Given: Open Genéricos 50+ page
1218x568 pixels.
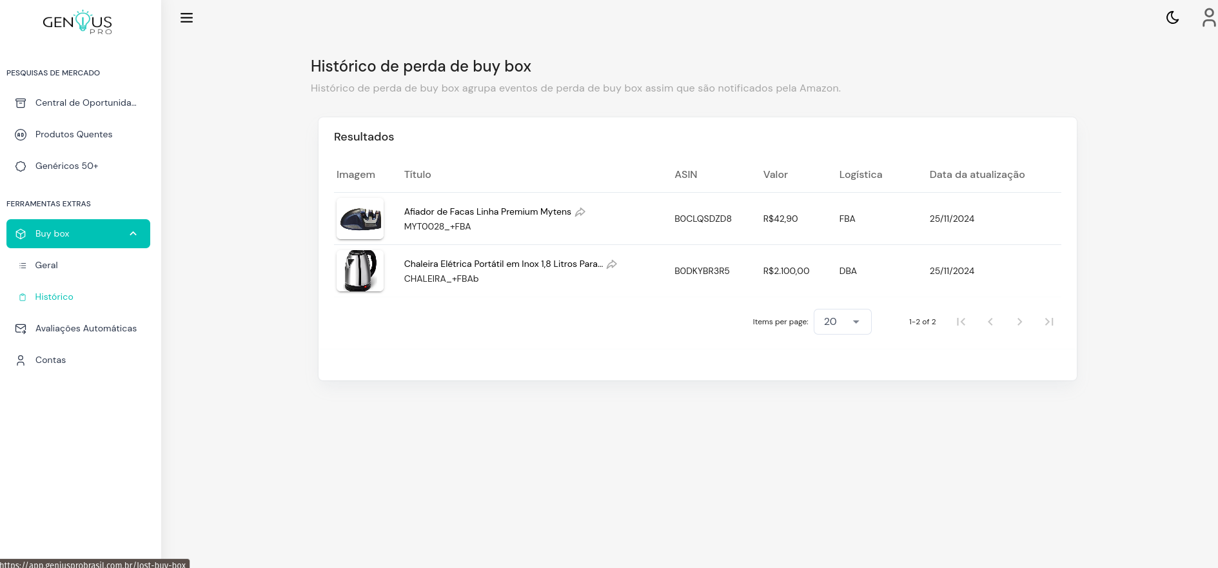Looking at the screenshot, I should (x=78, y=166).
